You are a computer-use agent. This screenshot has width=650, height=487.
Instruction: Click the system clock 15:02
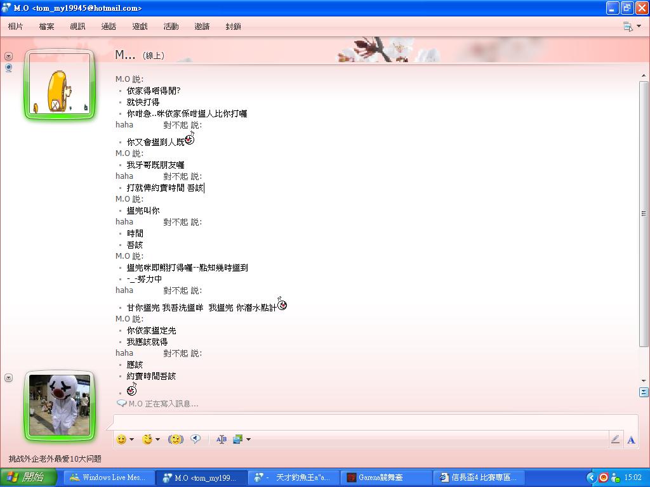pyautogui.click(x=633, y=477)
